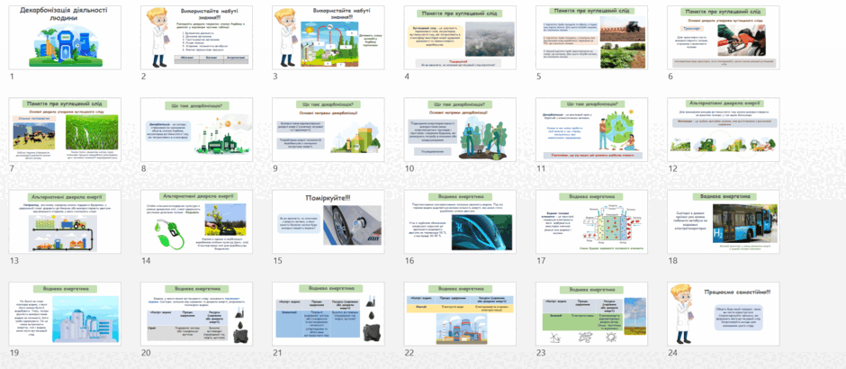Select slide 14 with green fuel pump
This screenshot has height=369, width=846.
point(196,221)
